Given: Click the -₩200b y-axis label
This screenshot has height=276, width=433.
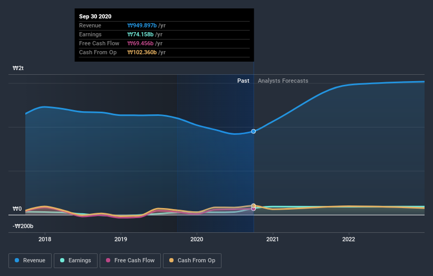Looking at the screenshot, I should (x=23, y=226).
